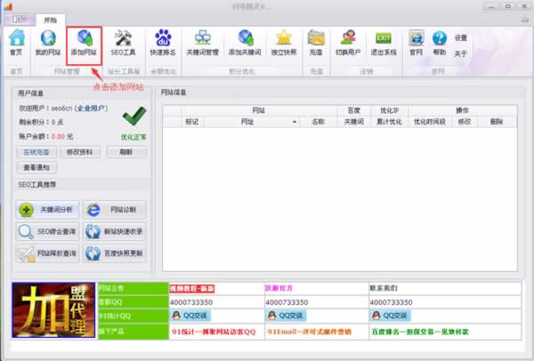Open 关键词管理 keyword management
The image size is (534, 361).
pyautogui.click(x=202, y=42)
